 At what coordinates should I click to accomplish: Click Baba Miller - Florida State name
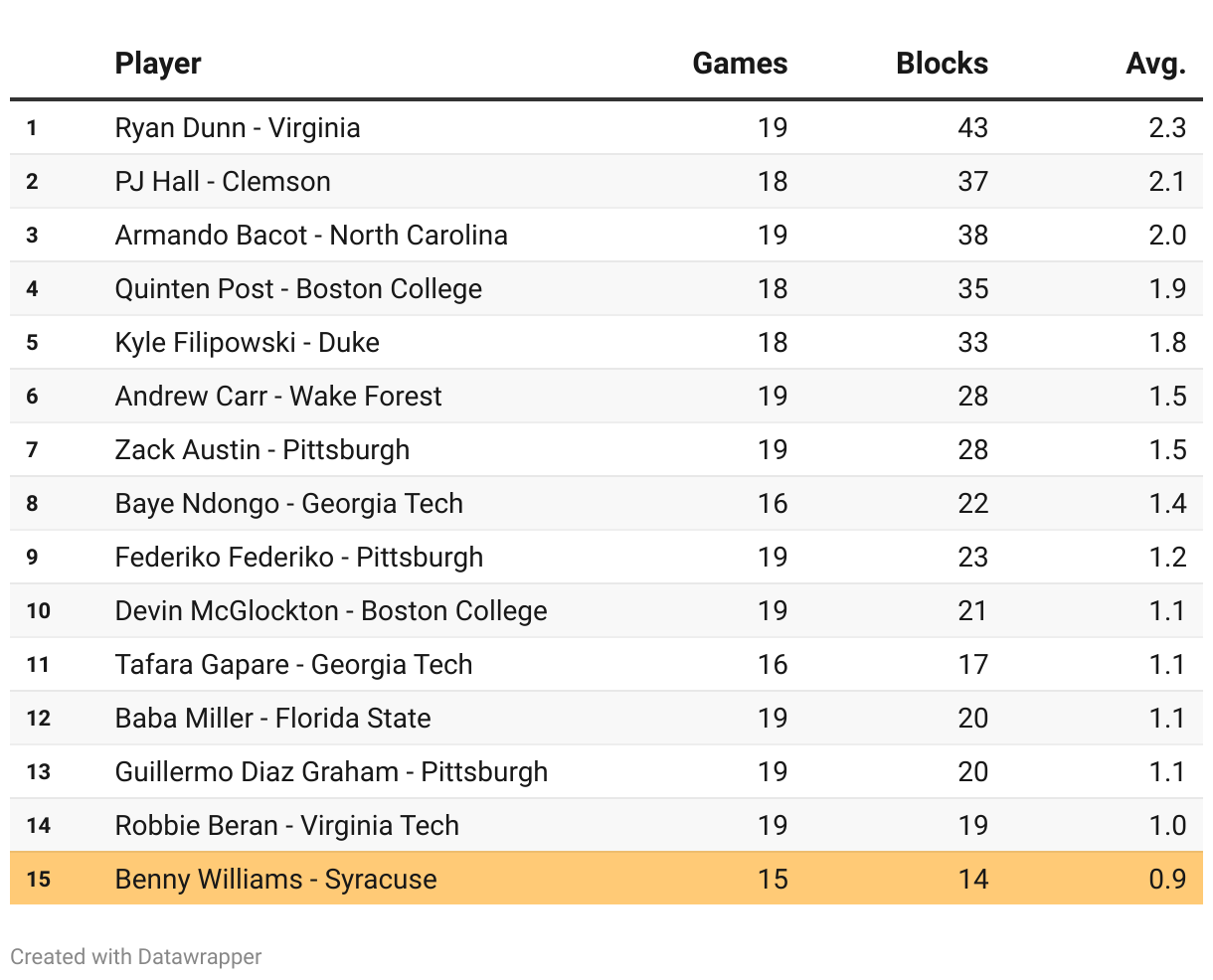click(273, 719)
